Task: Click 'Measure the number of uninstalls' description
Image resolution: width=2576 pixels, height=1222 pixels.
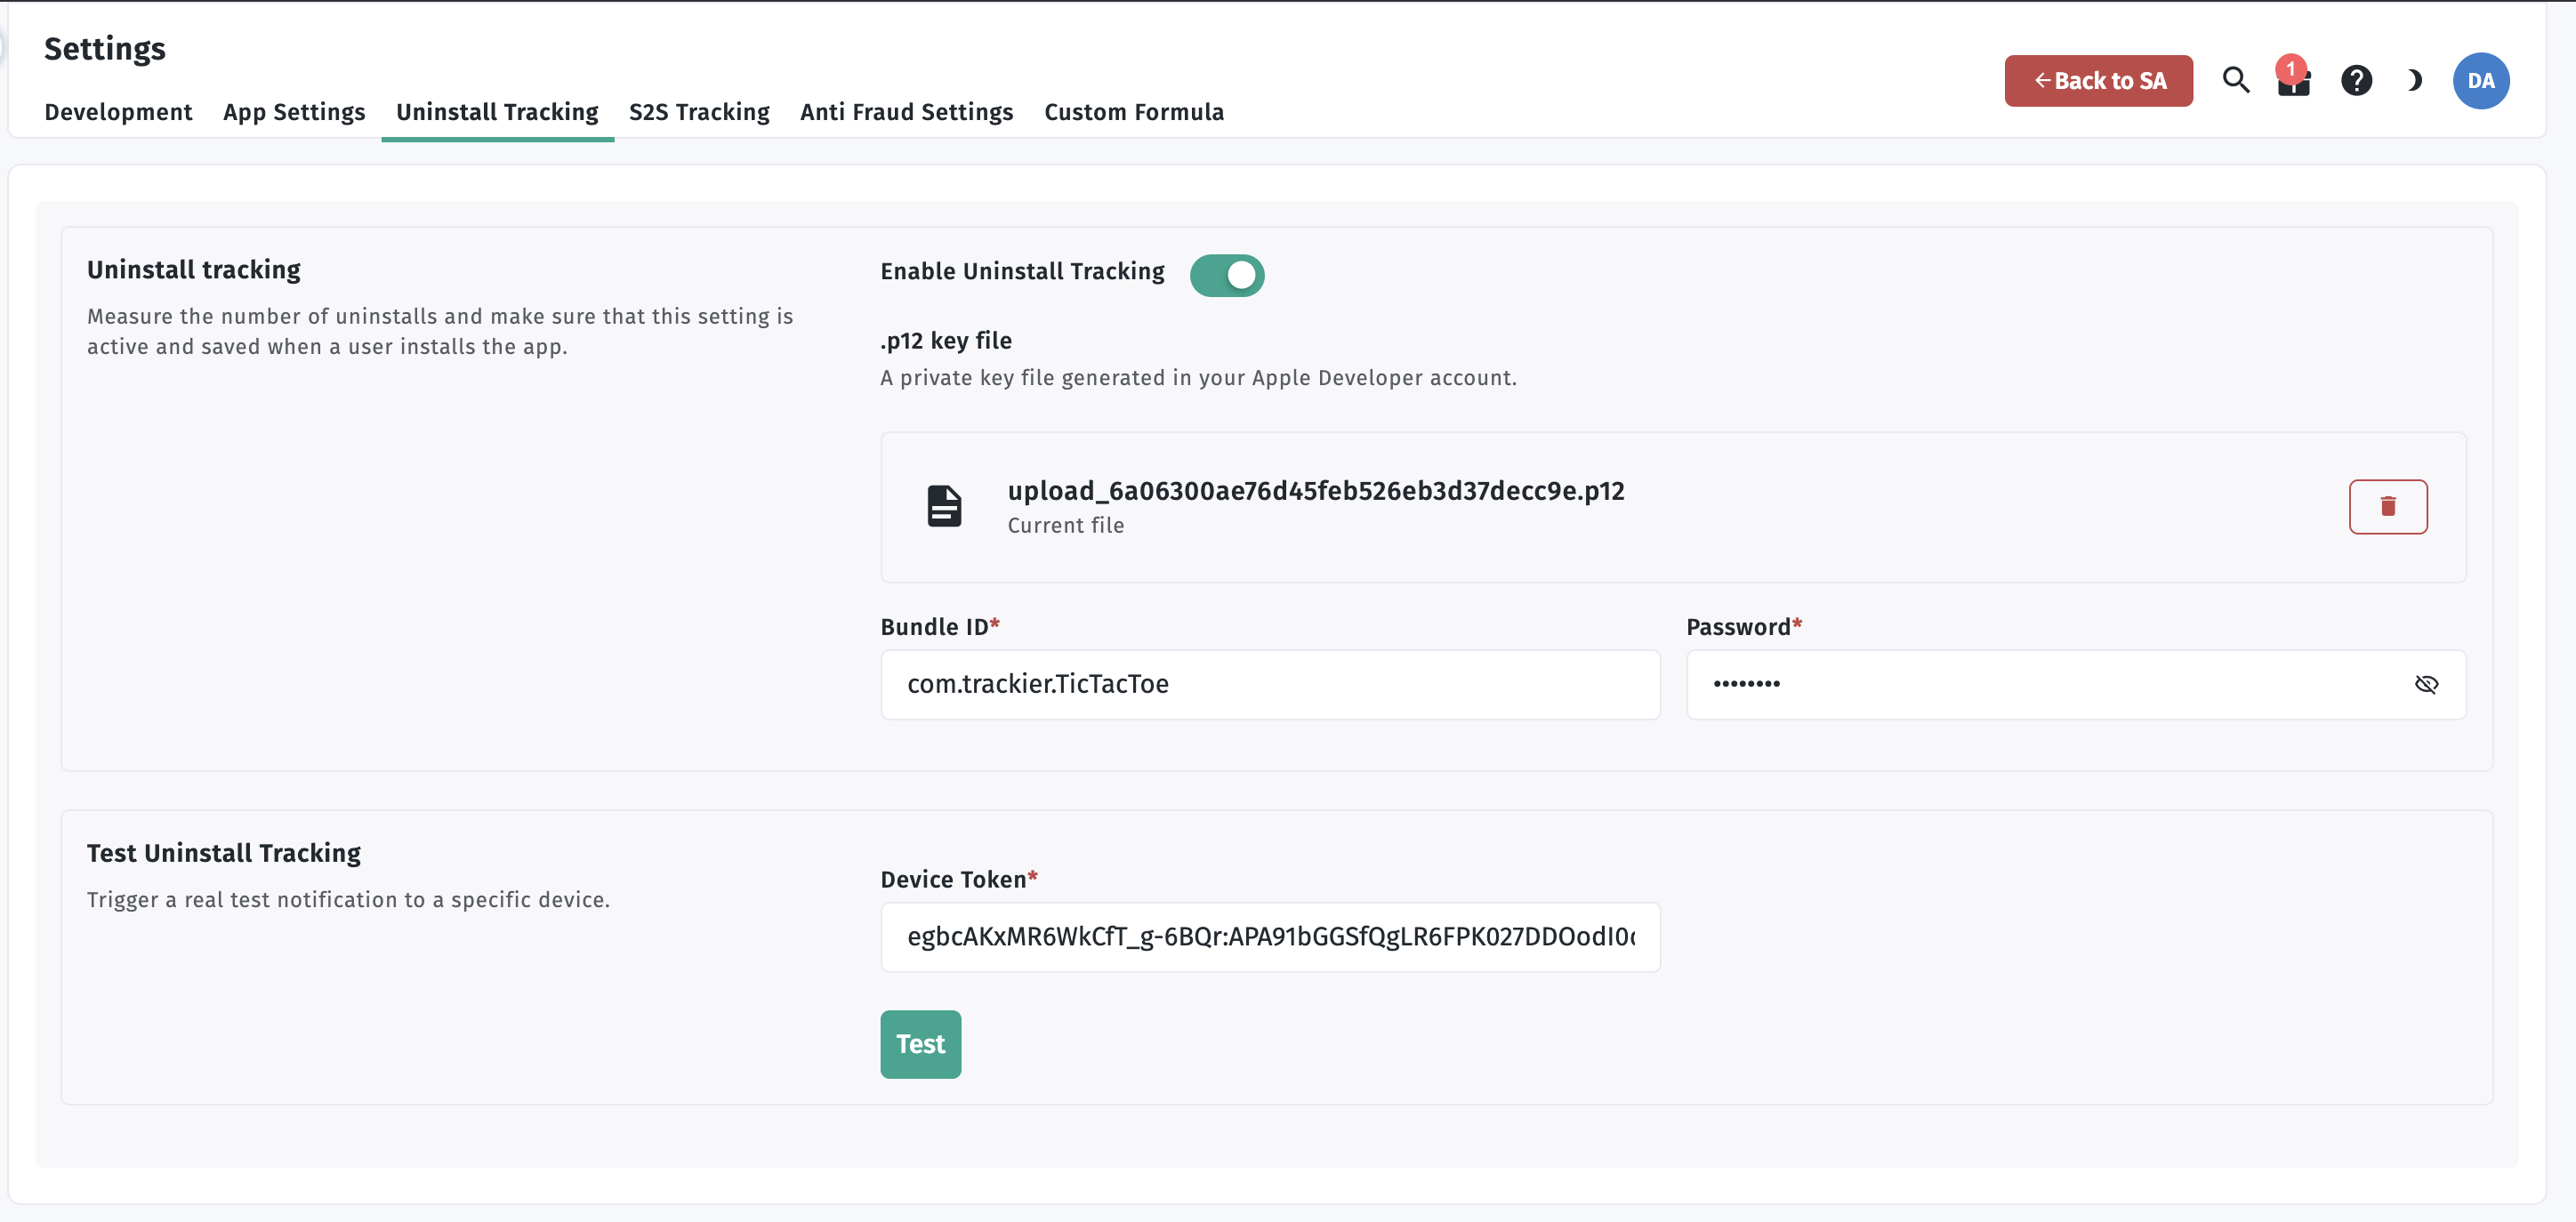Action: tap(440, 331)
